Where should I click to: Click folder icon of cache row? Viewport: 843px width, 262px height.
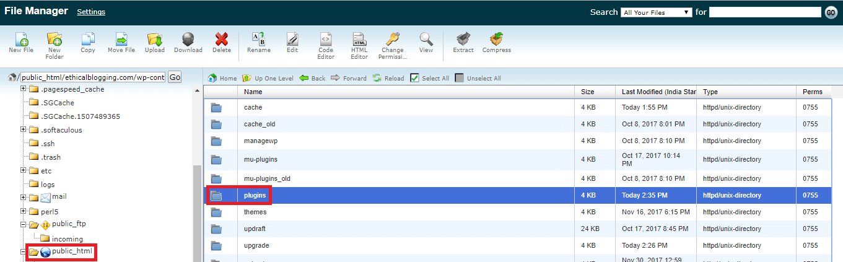click(x=216, y=108)
